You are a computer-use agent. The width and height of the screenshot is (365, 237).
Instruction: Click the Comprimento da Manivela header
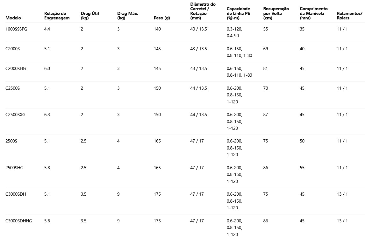coord(313,13)
